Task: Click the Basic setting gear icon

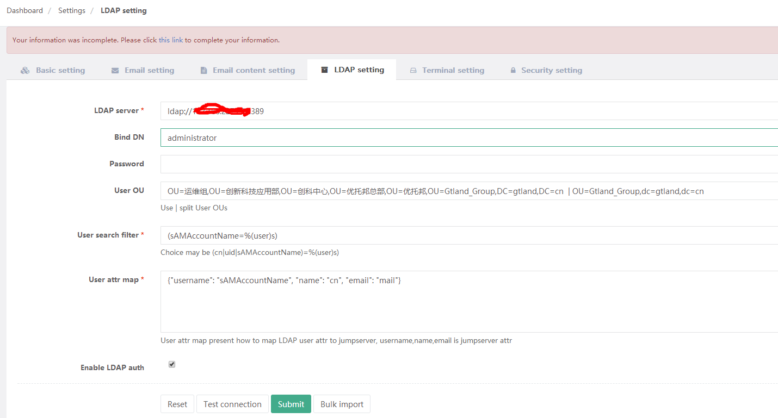Action: (25, 70)
